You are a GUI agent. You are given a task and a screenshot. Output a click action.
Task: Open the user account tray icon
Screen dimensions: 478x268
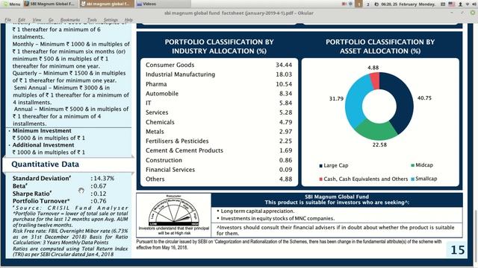click(460, 4)
